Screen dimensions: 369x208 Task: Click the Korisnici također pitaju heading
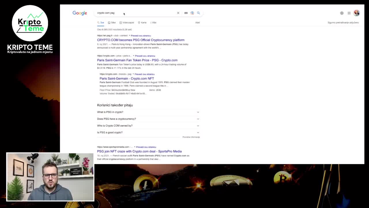tap(115, 105)
